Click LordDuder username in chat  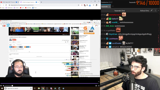click(117, 43)
